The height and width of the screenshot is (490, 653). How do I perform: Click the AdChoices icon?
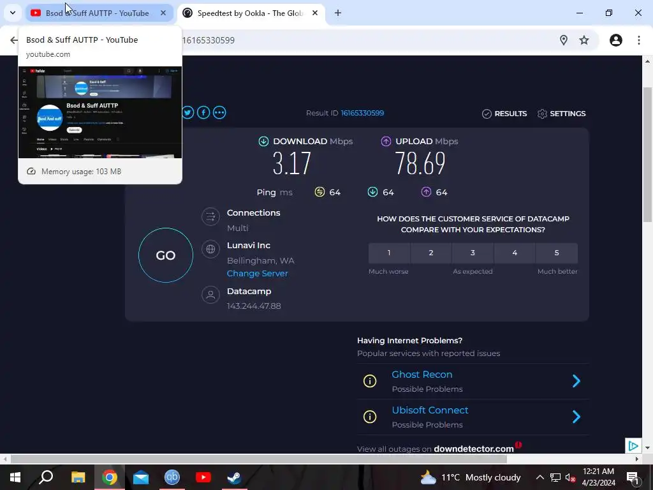point(633,446)
